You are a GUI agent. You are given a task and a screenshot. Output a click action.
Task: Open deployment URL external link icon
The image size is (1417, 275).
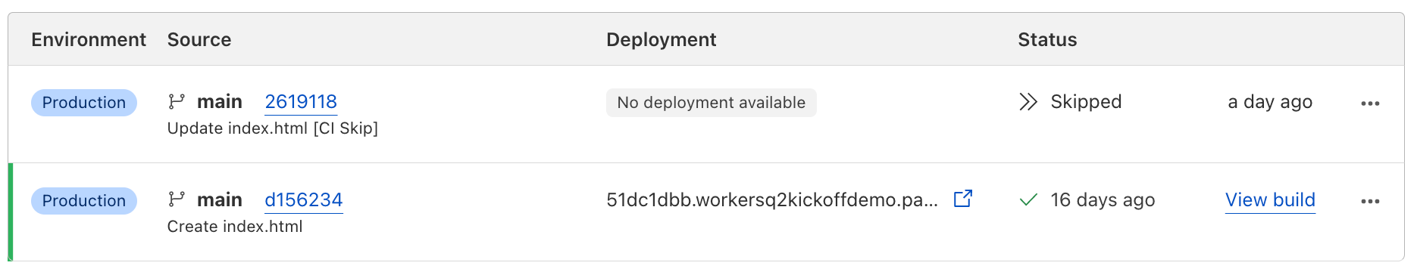coord(963,199)
